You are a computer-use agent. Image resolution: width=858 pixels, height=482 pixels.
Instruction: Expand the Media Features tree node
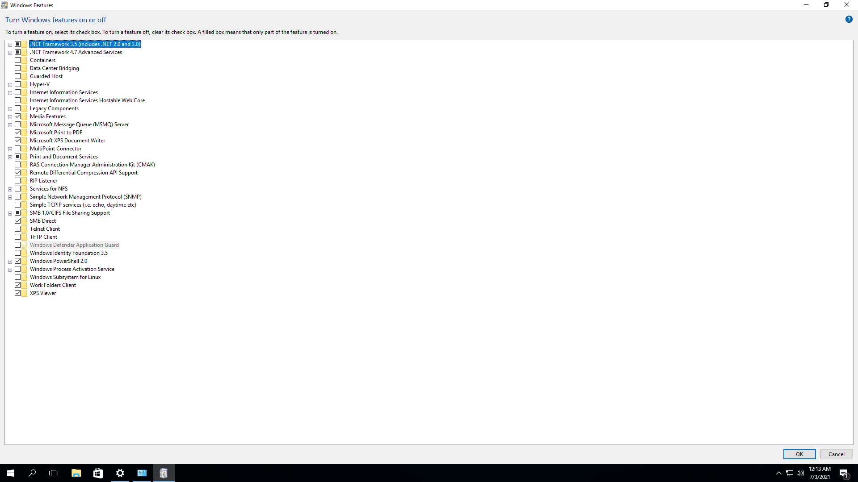point(10,117)
